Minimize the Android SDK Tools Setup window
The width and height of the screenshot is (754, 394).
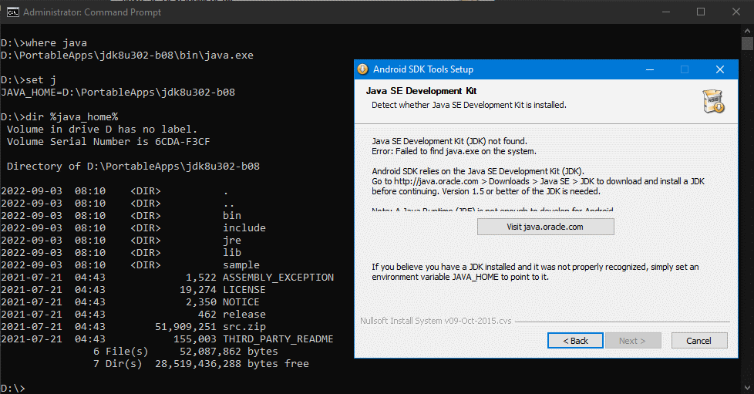coord(650,69)
